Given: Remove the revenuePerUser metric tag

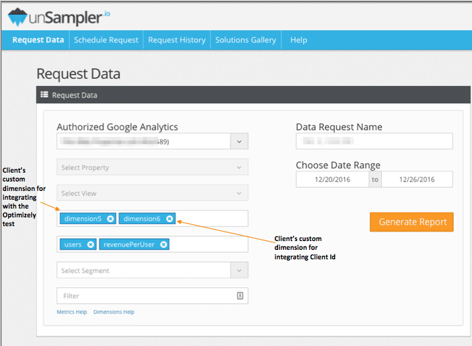Looking at the screenshot, I should [x=163, y=244].
